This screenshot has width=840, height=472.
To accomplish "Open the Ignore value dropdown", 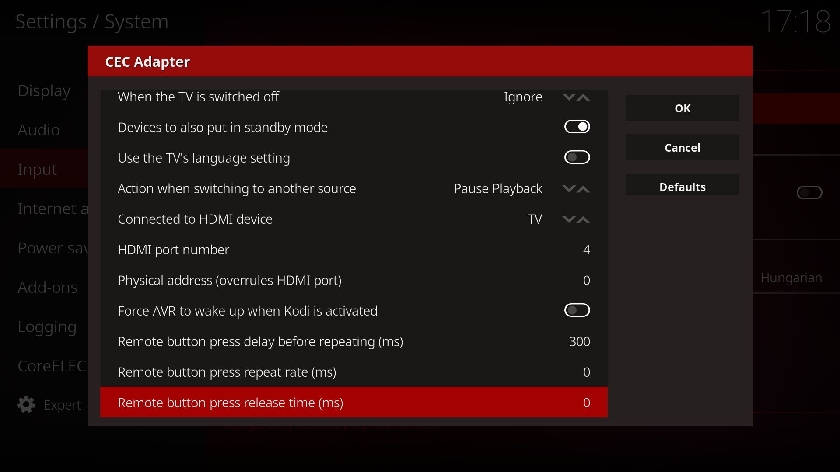I will [x=523, y=97].
